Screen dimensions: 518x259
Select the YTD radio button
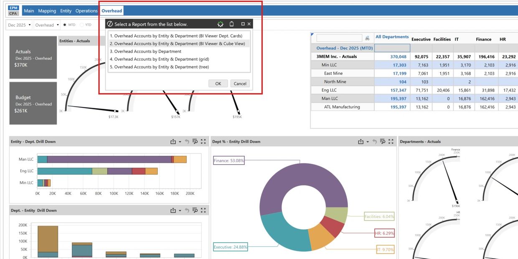81,25
